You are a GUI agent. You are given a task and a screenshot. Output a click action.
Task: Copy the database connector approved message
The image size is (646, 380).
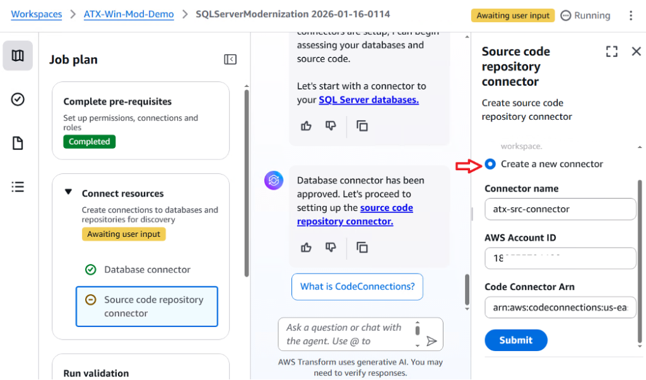362,247
